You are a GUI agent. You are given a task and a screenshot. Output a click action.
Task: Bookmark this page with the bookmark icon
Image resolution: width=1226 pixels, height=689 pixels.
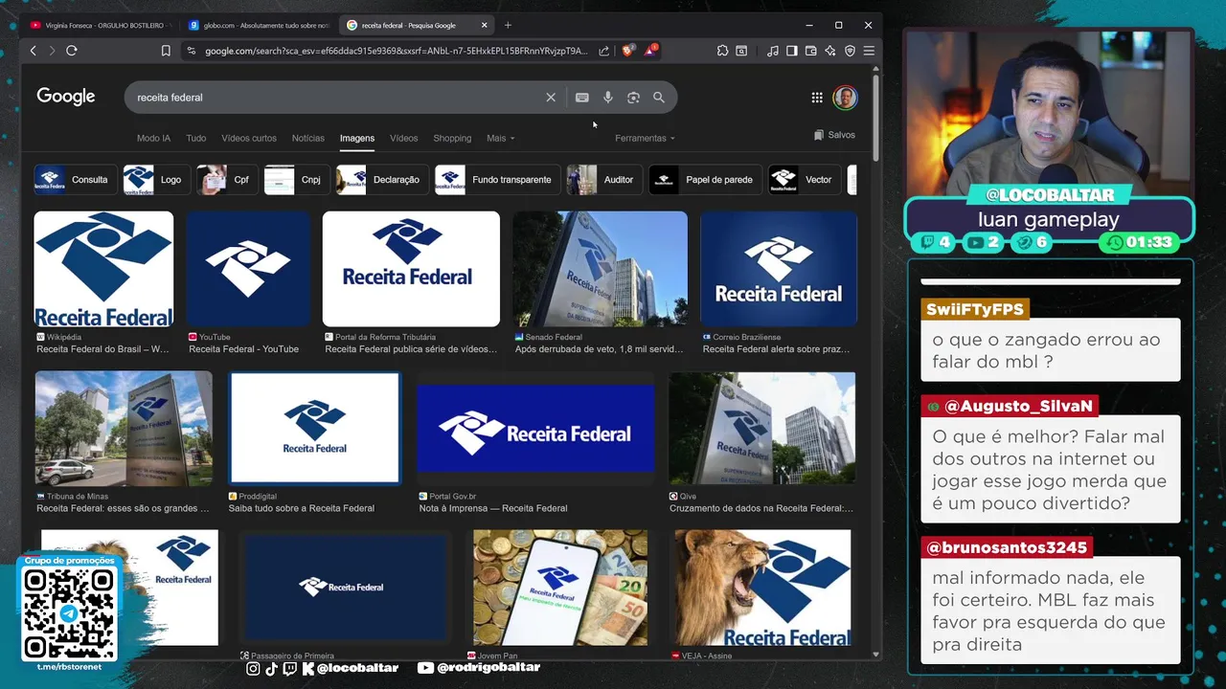(x=166, y=51)
